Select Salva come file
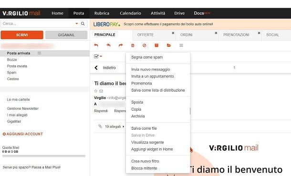Image resolution: width=291 pixels, height=176 pixels. 144,128
